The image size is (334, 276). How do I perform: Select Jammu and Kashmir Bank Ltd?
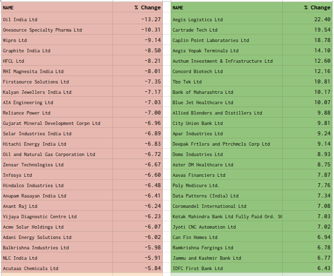click(226, 258)
